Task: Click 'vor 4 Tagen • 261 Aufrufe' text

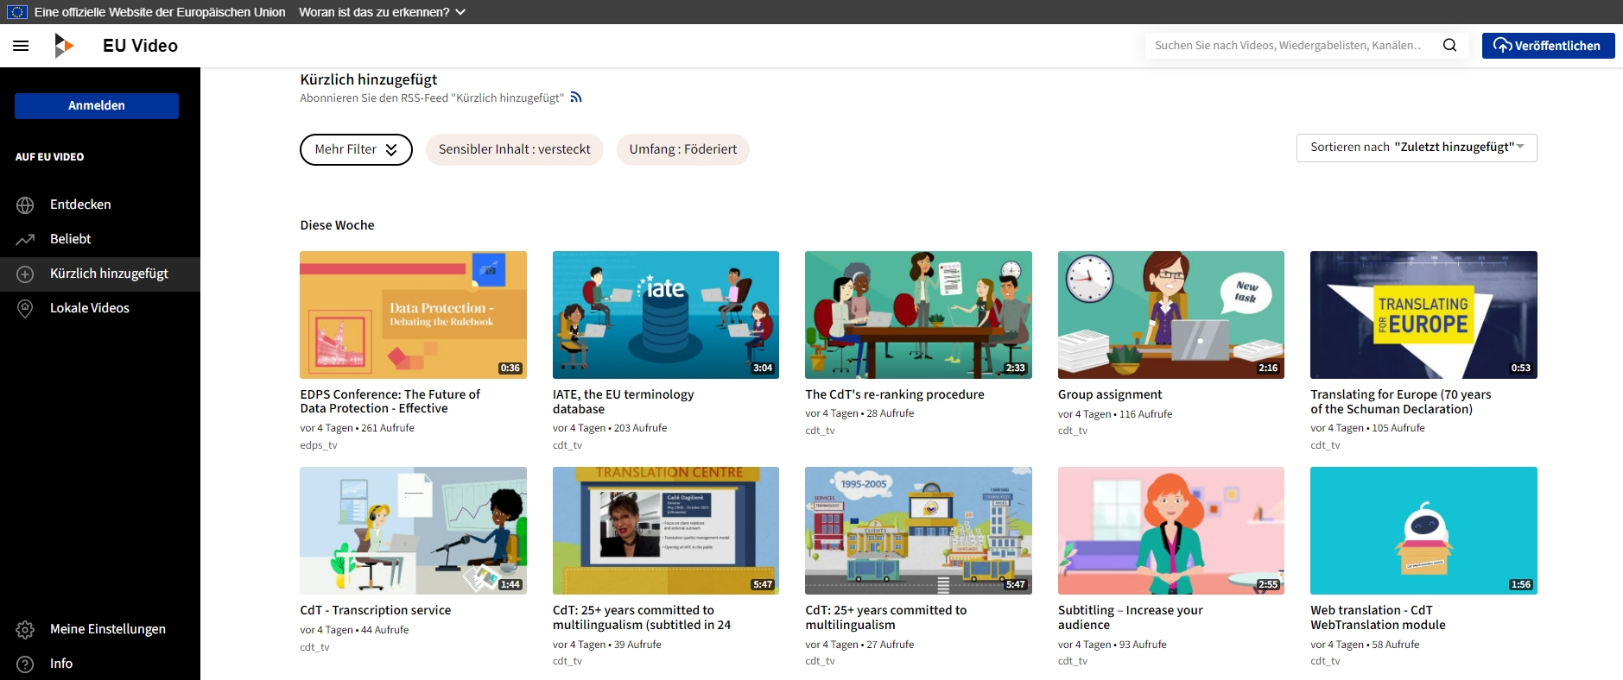Action: 358,428
